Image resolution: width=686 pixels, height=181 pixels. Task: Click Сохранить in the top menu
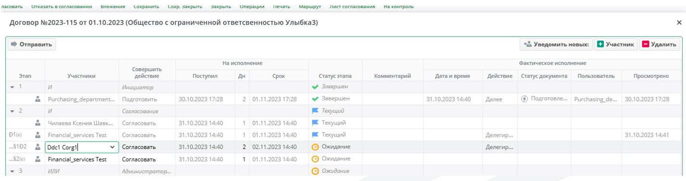(x=146, y=7)
